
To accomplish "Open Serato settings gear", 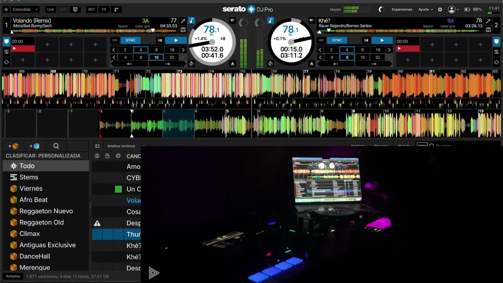I will [440, 9].
